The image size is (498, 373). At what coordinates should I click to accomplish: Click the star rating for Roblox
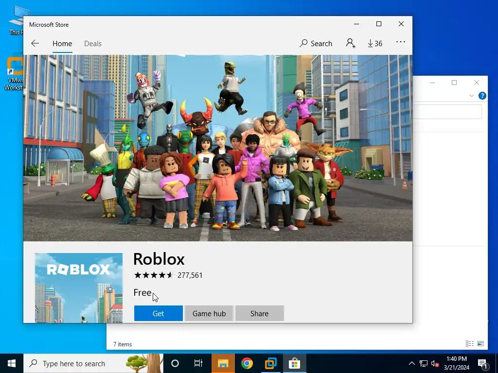coord(153,275)
